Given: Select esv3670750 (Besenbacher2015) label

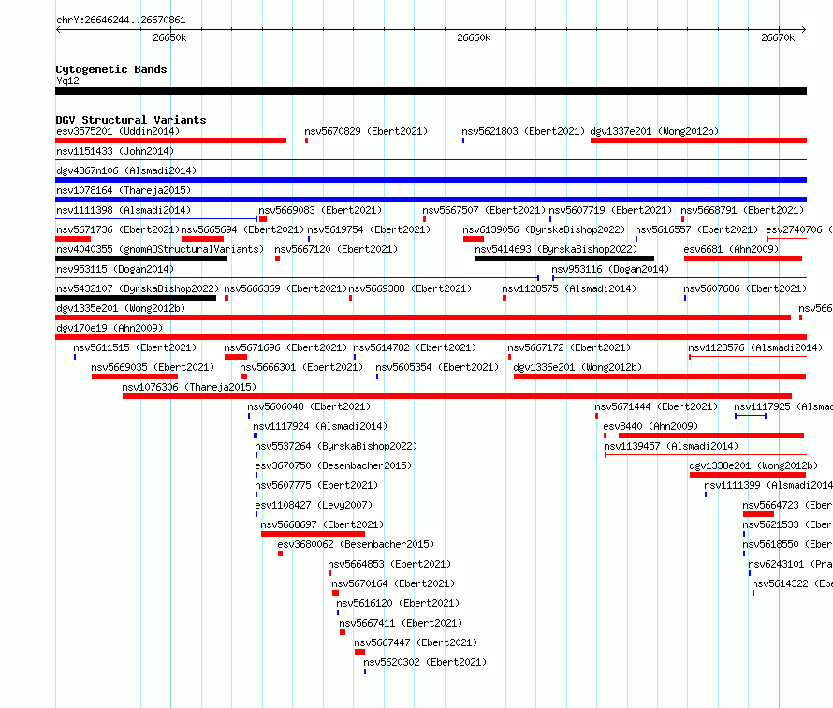Looking at the screenshot, I should (x=333, y=465).
